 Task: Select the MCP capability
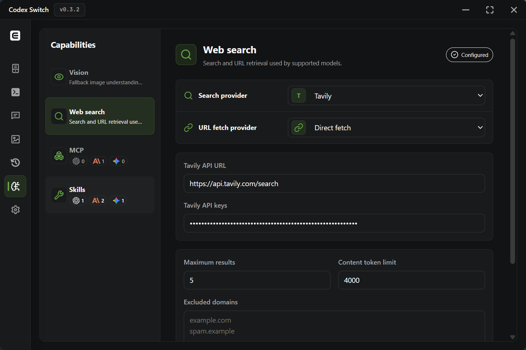tap(100, 155)
